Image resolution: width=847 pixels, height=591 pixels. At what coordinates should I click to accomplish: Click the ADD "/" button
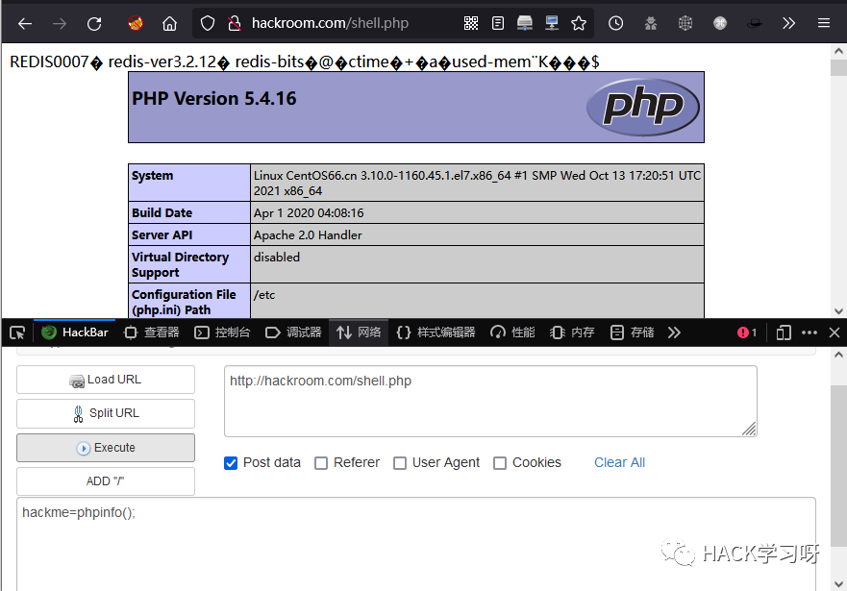(x=106, y=481)
